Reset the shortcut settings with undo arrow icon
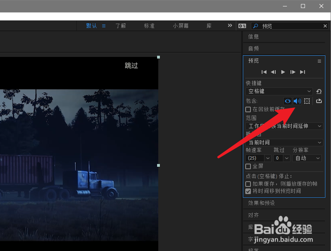331x251 pixels. click(319, 91)
